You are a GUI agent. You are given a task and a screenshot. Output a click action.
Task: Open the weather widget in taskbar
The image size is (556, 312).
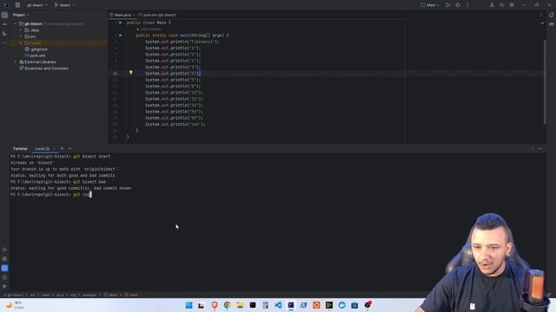(x=15, y=305)
